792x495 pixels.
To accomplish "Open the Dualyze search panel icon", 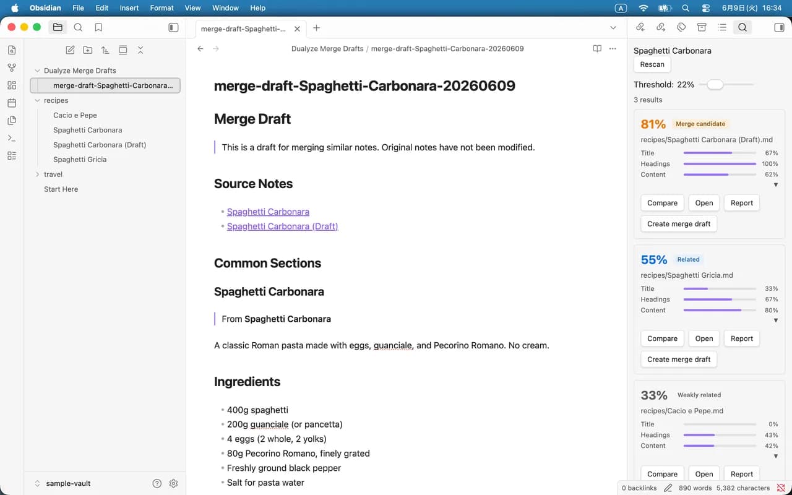I will pyautogui.click(x=742, y=27).
